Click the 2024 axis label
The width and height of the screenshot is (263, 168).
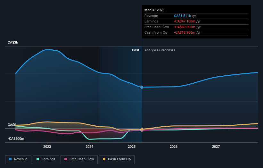[89, 147]
